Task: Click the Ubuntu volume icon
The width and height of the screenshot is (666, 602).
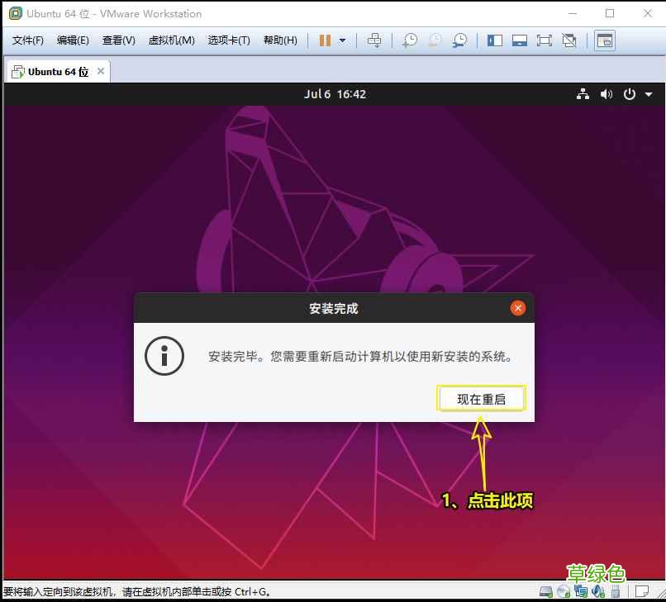Action: 607,94
